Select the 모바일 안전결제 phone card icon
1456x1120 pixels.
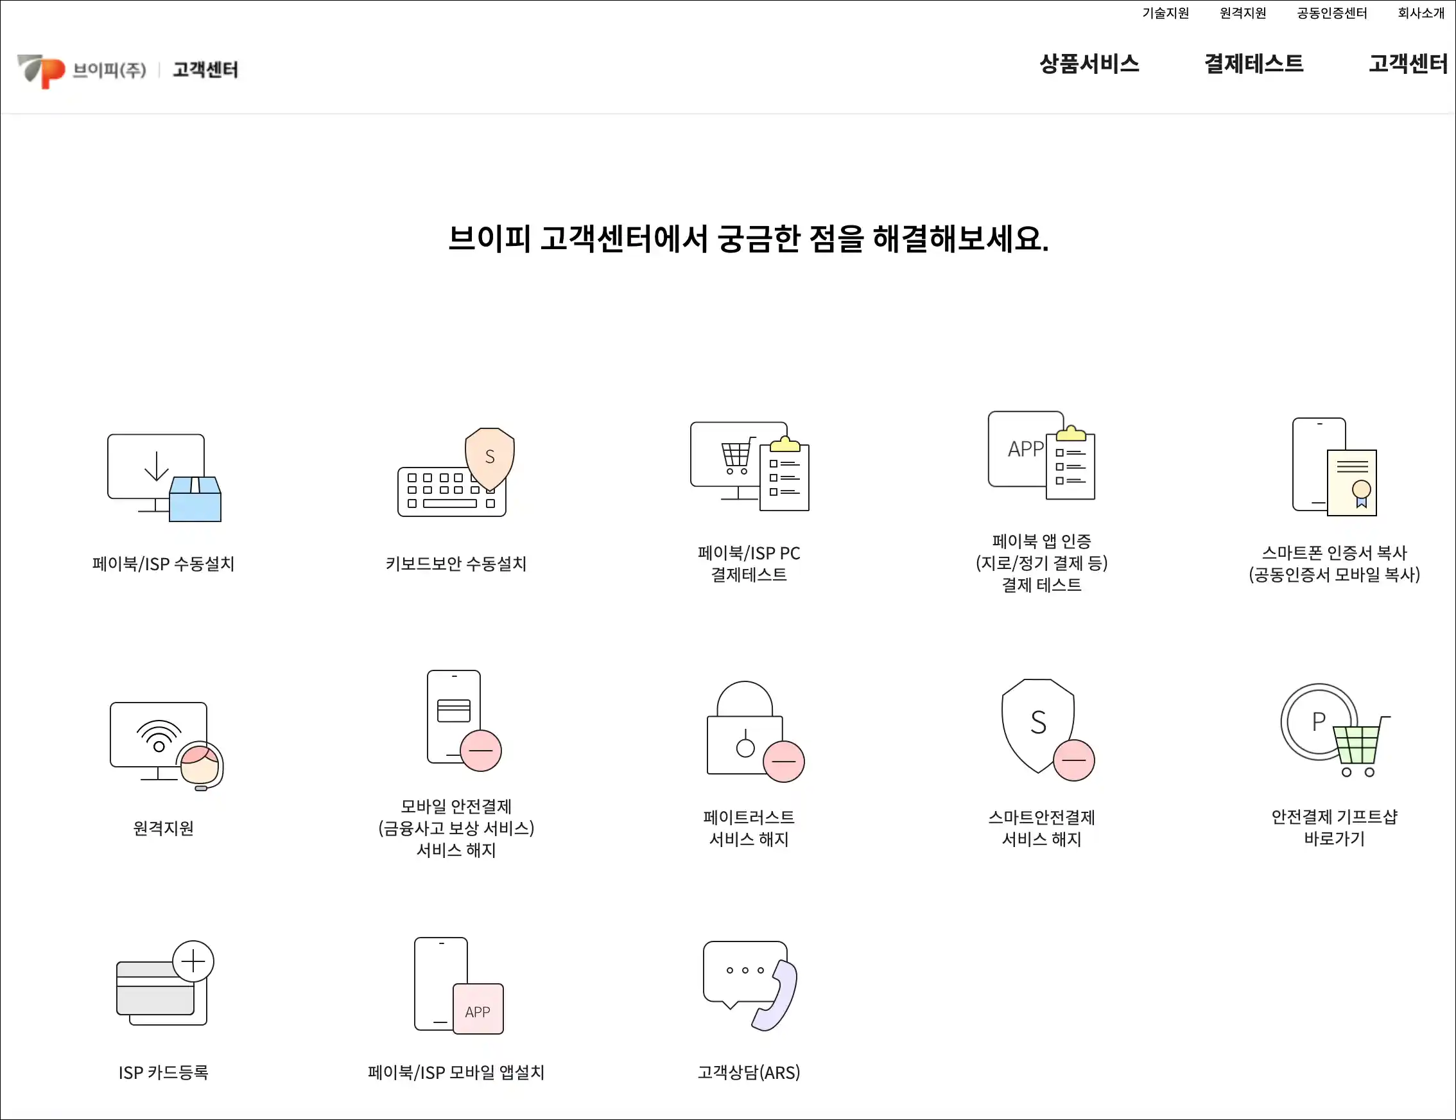[x=464, y=721]
